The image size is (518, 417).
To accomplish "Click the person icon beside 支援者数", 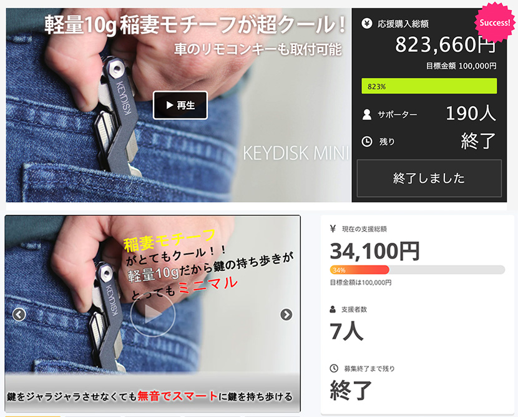I will coord(333,309).
